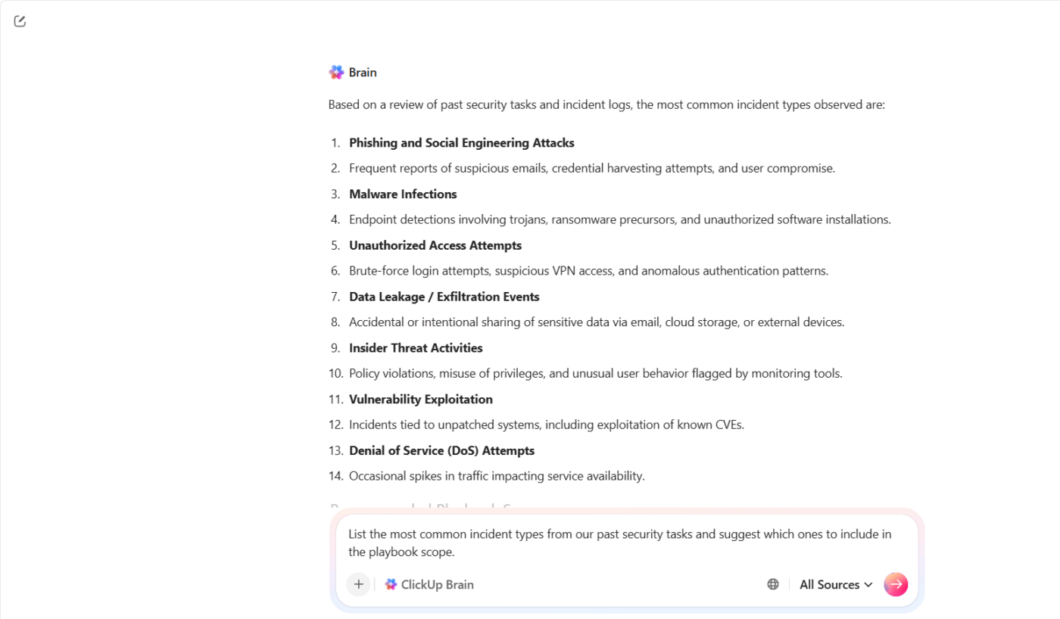
Task: Click the ClickUp Brain logo in prompt bar
Action: coord(391,584)
